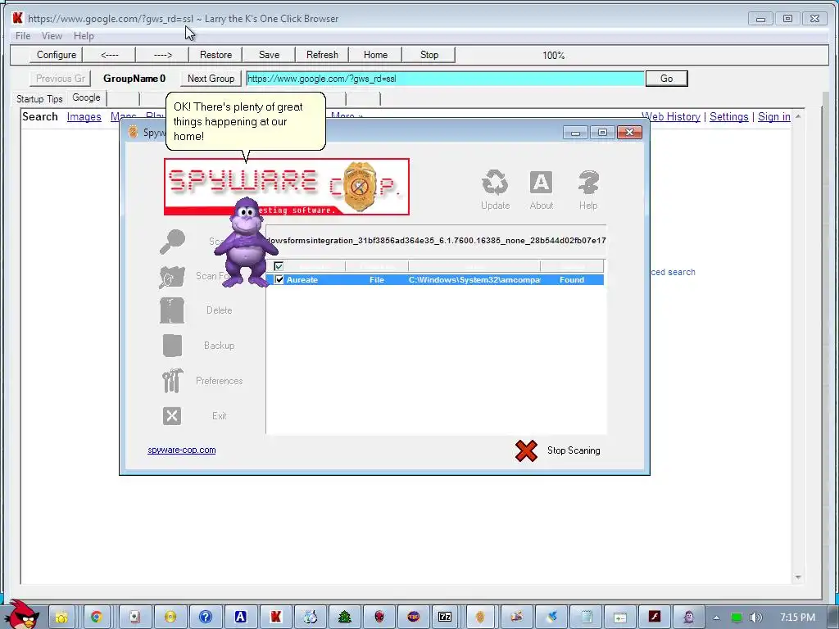Click the Home toolbar button

[x=375, y=55]
